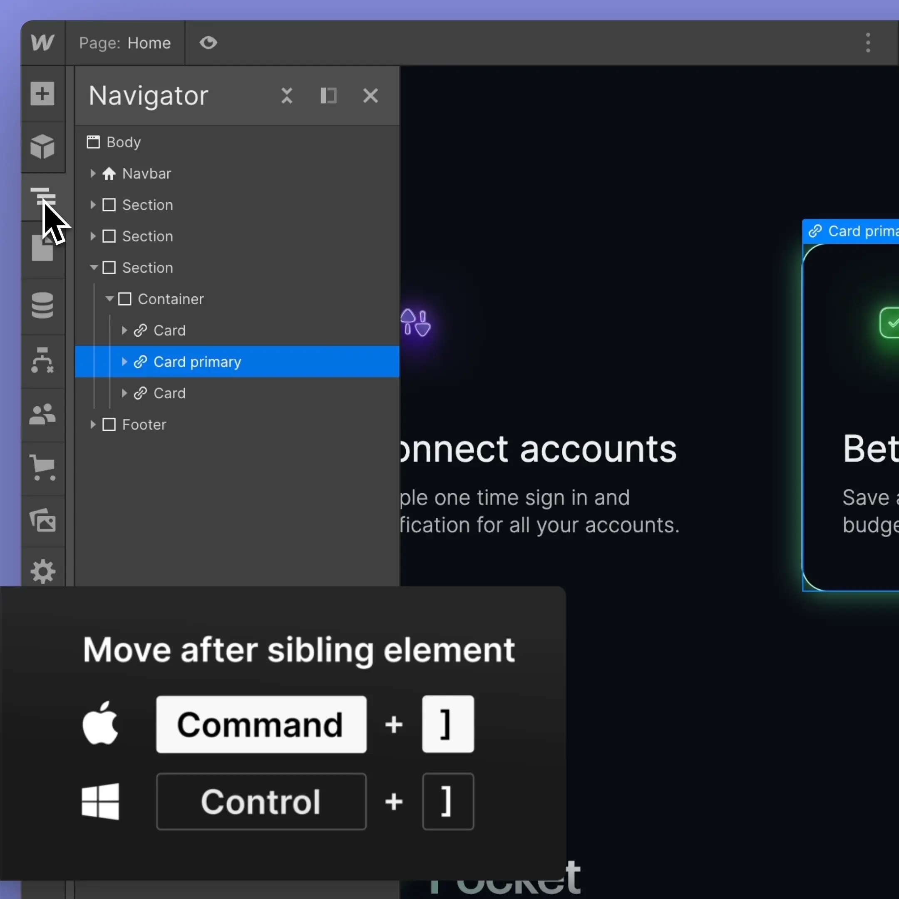The height and width of the screenshot is (899, 899).
Task: Toggle pin for the Navigator panel
Action: [328, 96]
